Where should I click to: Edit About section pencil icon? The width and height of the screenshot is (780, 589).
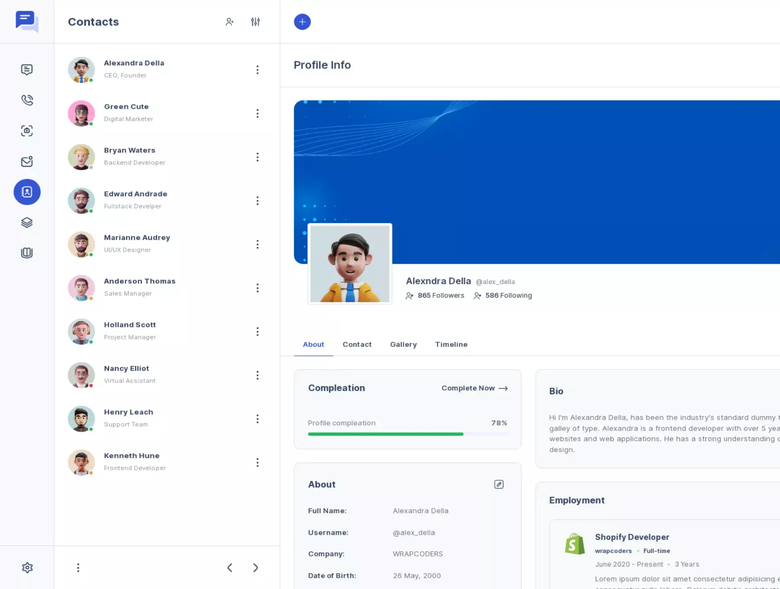499,485
